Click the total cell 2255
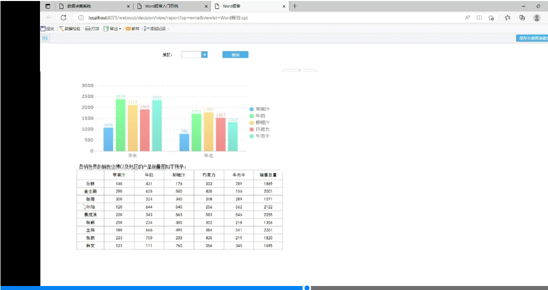 pyautogui.click(x=268, y=214)
